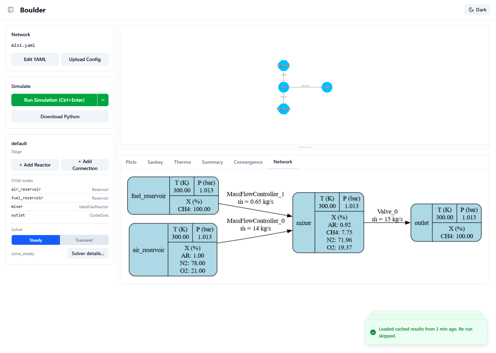Click Upload Config button
Screen dimensions: 496x353
pos(85,59)
